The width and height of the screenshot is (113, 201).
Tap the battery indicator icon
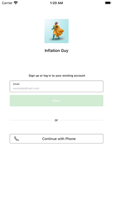click(108, 3)
